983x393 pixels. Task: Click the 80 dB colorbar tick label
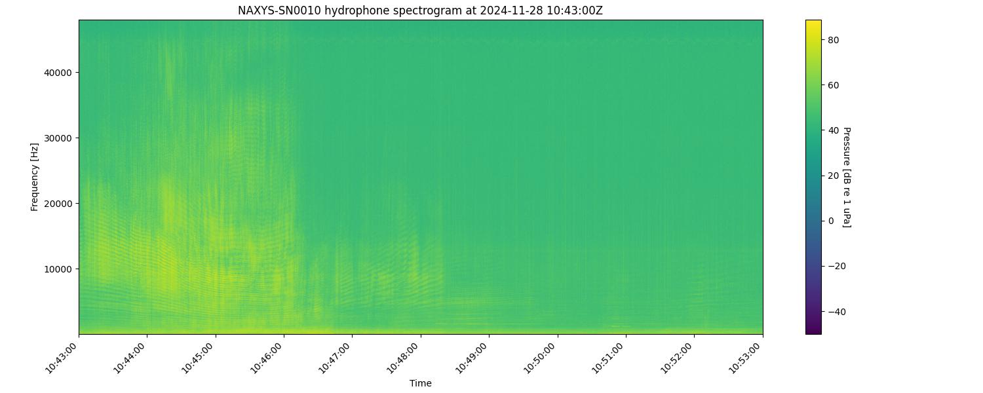point(834,40)
